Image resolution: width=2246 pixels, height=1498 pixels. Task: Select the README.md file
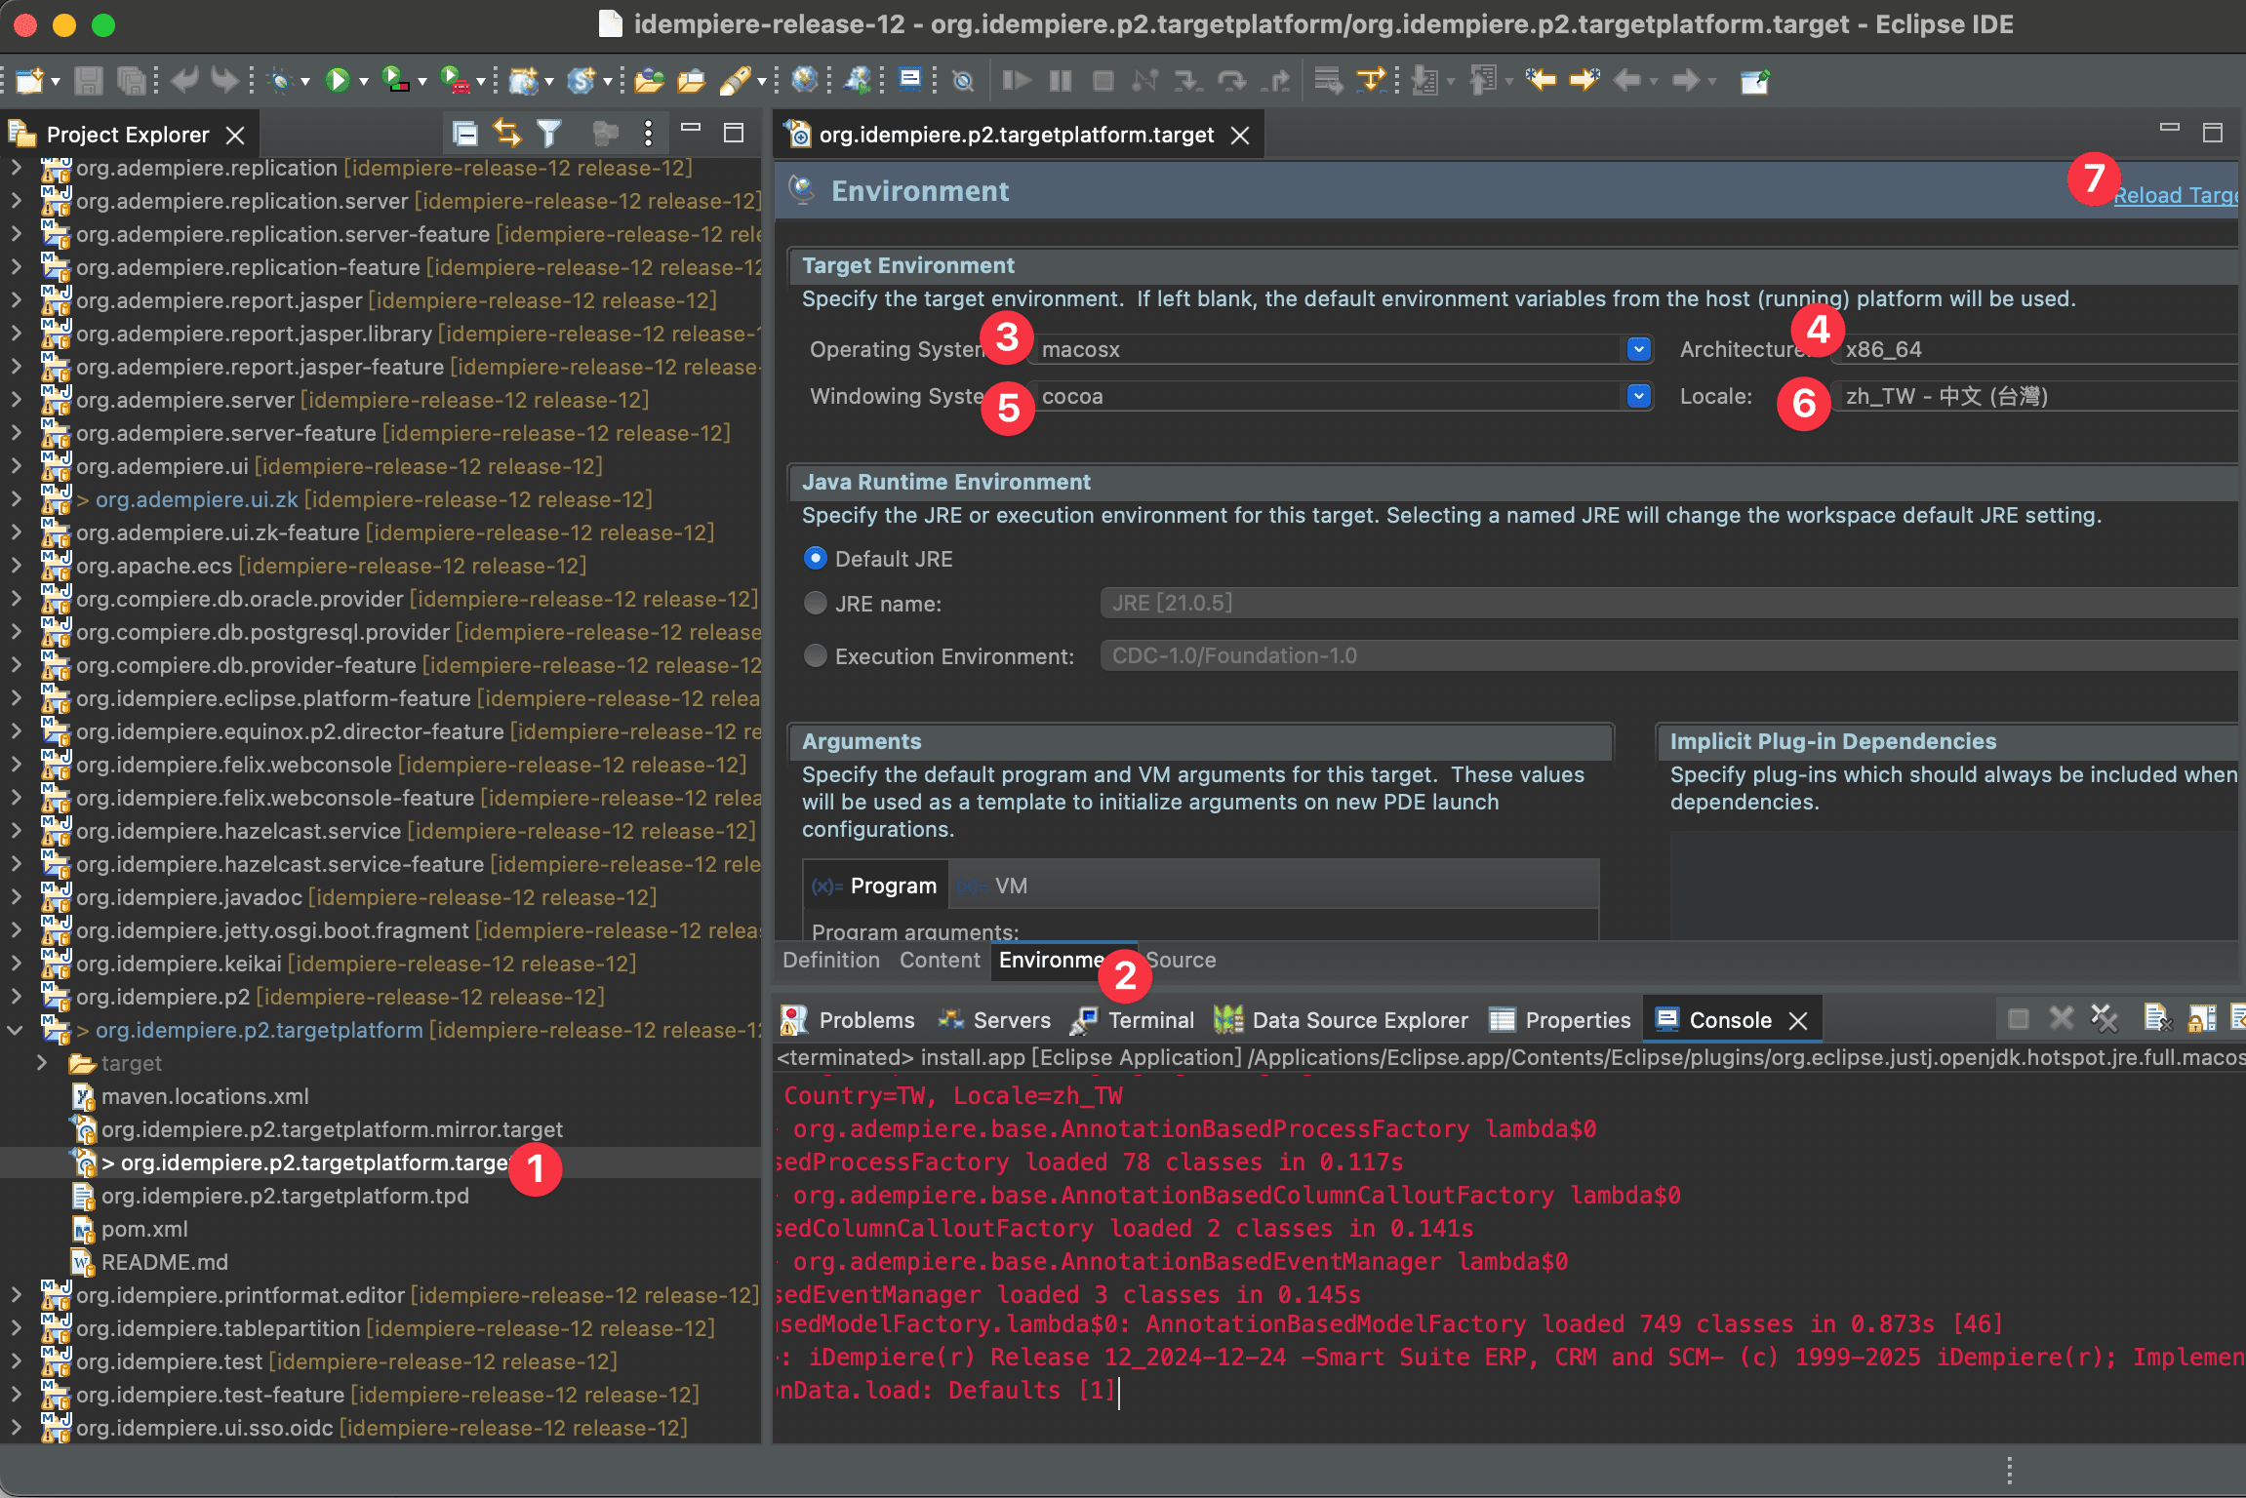click(164, 1262)
